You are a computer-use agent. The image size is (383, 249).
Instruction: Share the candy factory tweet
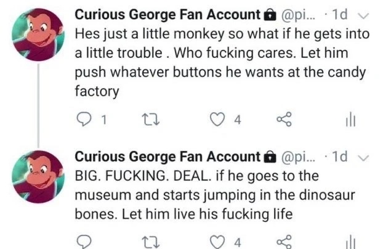pos(284,119)
